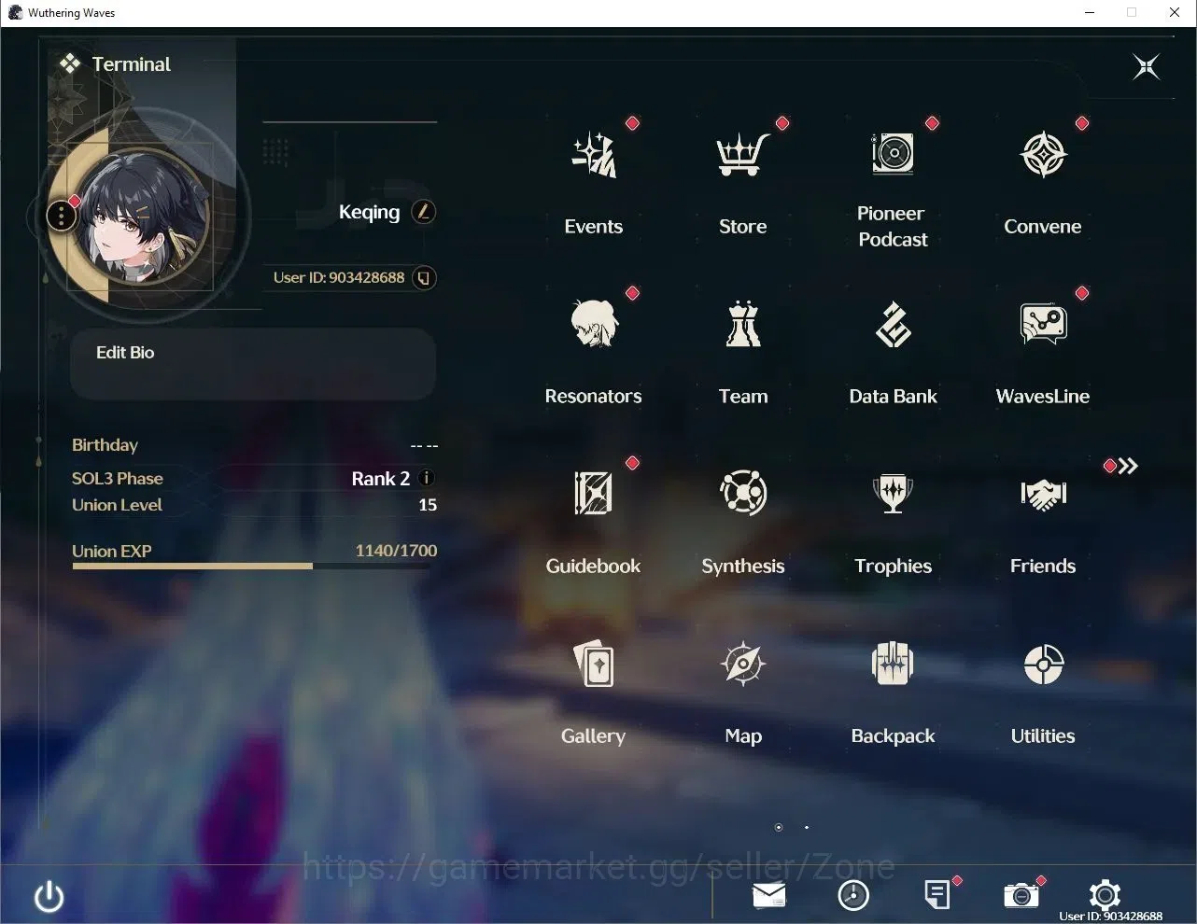This screenshot has height=924, width=1197.
Task: Edit the player name Keqing pencil icon
Action: pyautogui.click(x=424, y=212)
